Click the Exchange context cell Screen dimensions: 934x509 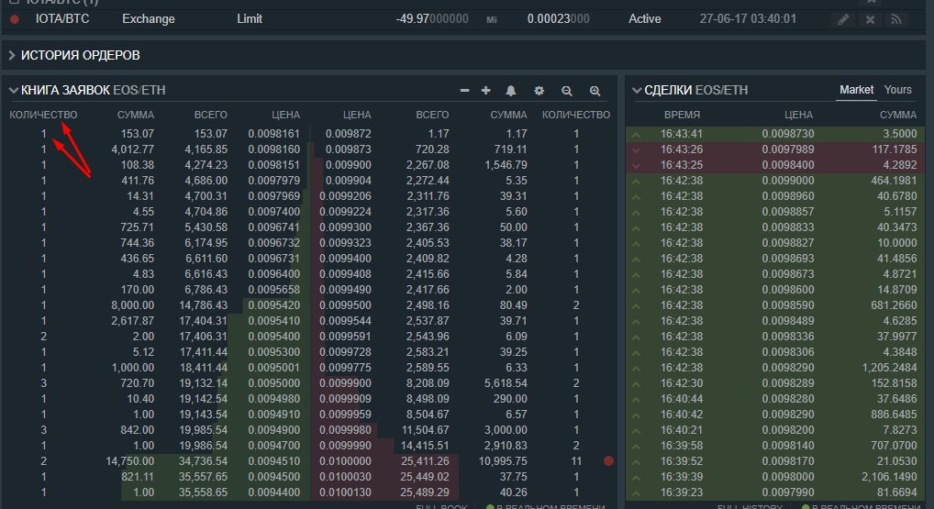(x=149, y=19)
